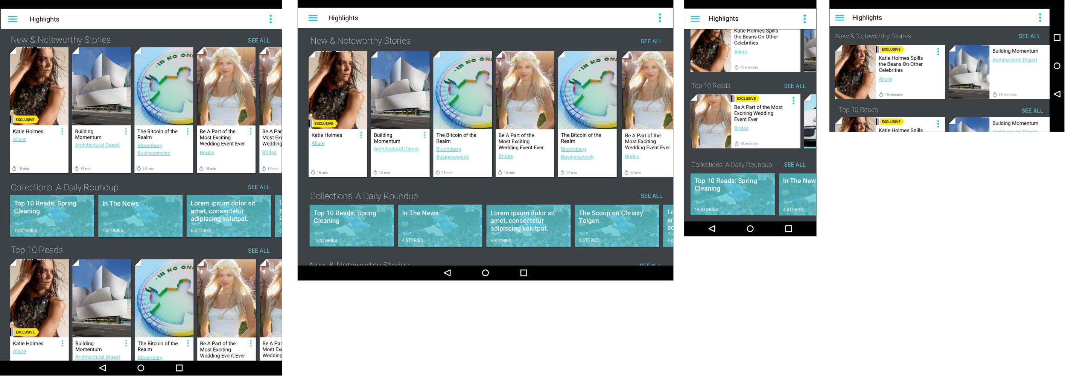This screenshot has height=376, width=1065.
Task: Open 'Top 10 Reads: Spring Cleaning' tile on portrait tablet
Action: [52, 216]
